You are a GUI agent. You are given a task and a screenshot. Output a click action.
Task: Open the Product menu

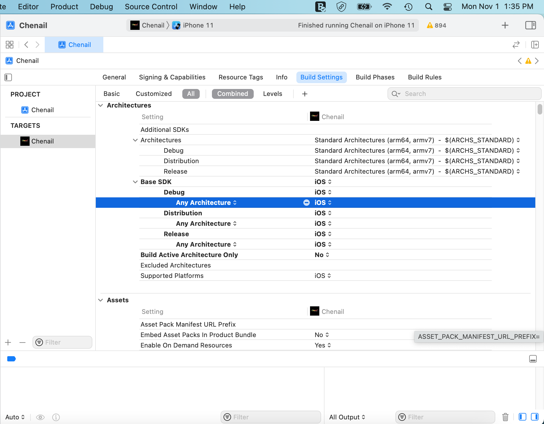pyautogui.click(x=64, y=7)
